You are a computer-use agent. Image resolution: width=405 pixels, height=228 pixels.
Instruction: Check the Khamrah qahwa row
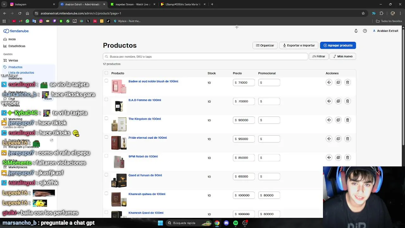[106, 193]
